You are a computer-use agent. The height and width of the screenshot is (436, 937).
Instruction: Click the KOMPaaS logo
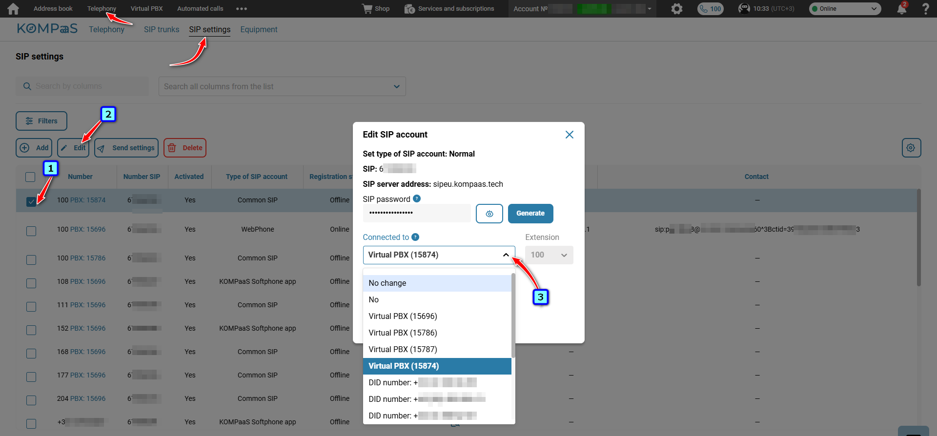click(x=47, y=29)
